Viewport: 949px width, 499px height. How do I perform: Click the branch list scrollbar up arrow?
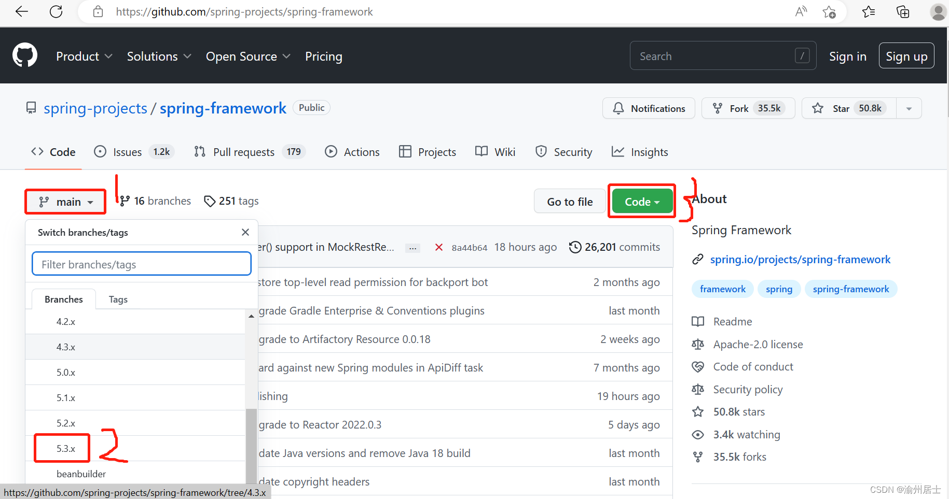click(251, 316)
